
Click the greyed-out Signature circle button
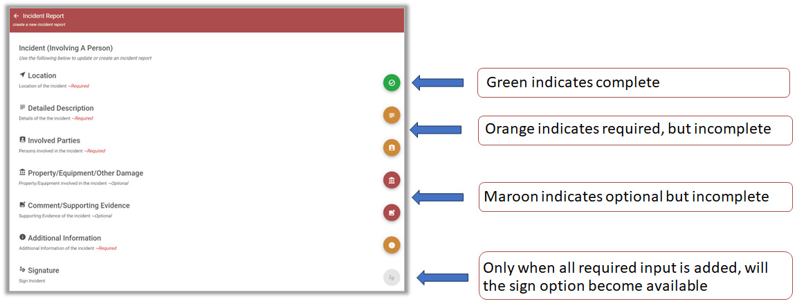(x=392, y=278)
